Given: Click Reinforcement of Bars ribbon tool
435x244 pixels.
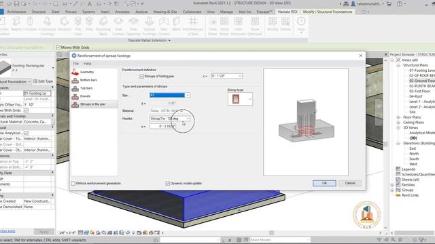Looking at the screenshot, I should click(193, 26).
